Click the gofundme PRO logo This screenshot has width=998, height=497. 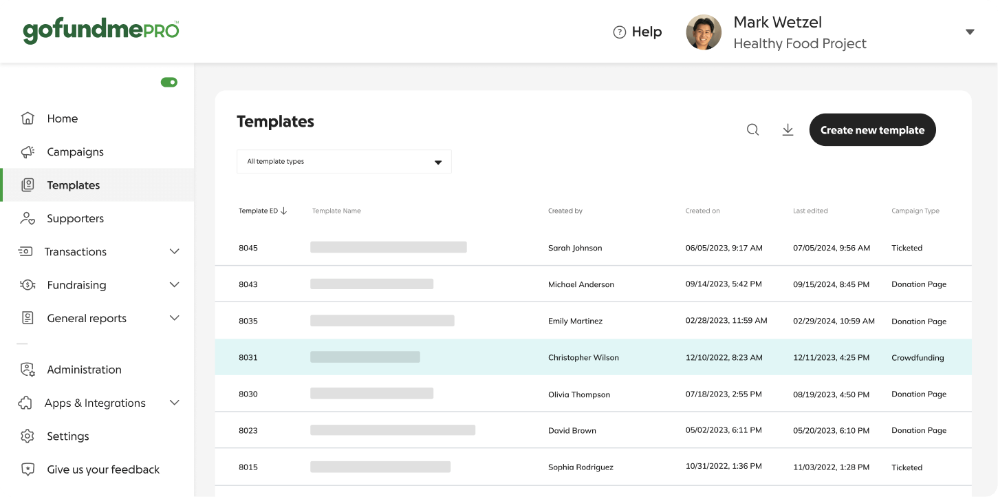click(x=101, y=32)
